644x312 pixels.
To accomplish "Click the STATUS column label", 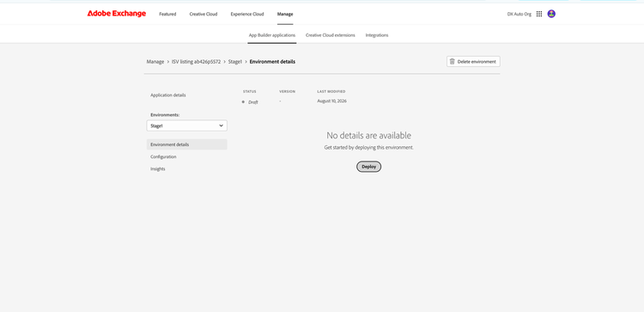I will pos(250,91).
